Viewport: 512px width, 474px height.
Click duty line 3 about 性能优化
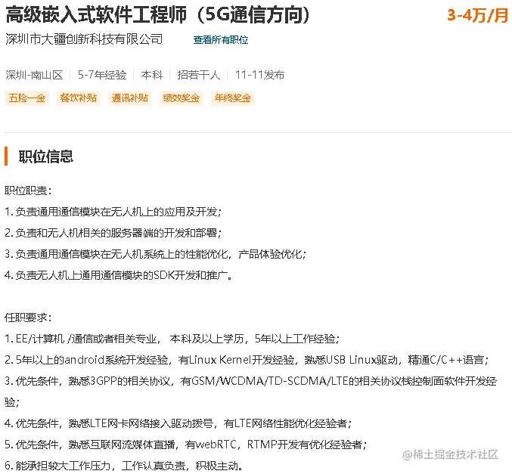pos(156,254)
